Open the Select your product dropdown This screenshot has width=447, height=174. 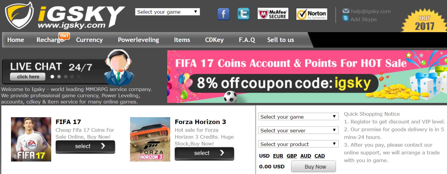pos(298,144)
